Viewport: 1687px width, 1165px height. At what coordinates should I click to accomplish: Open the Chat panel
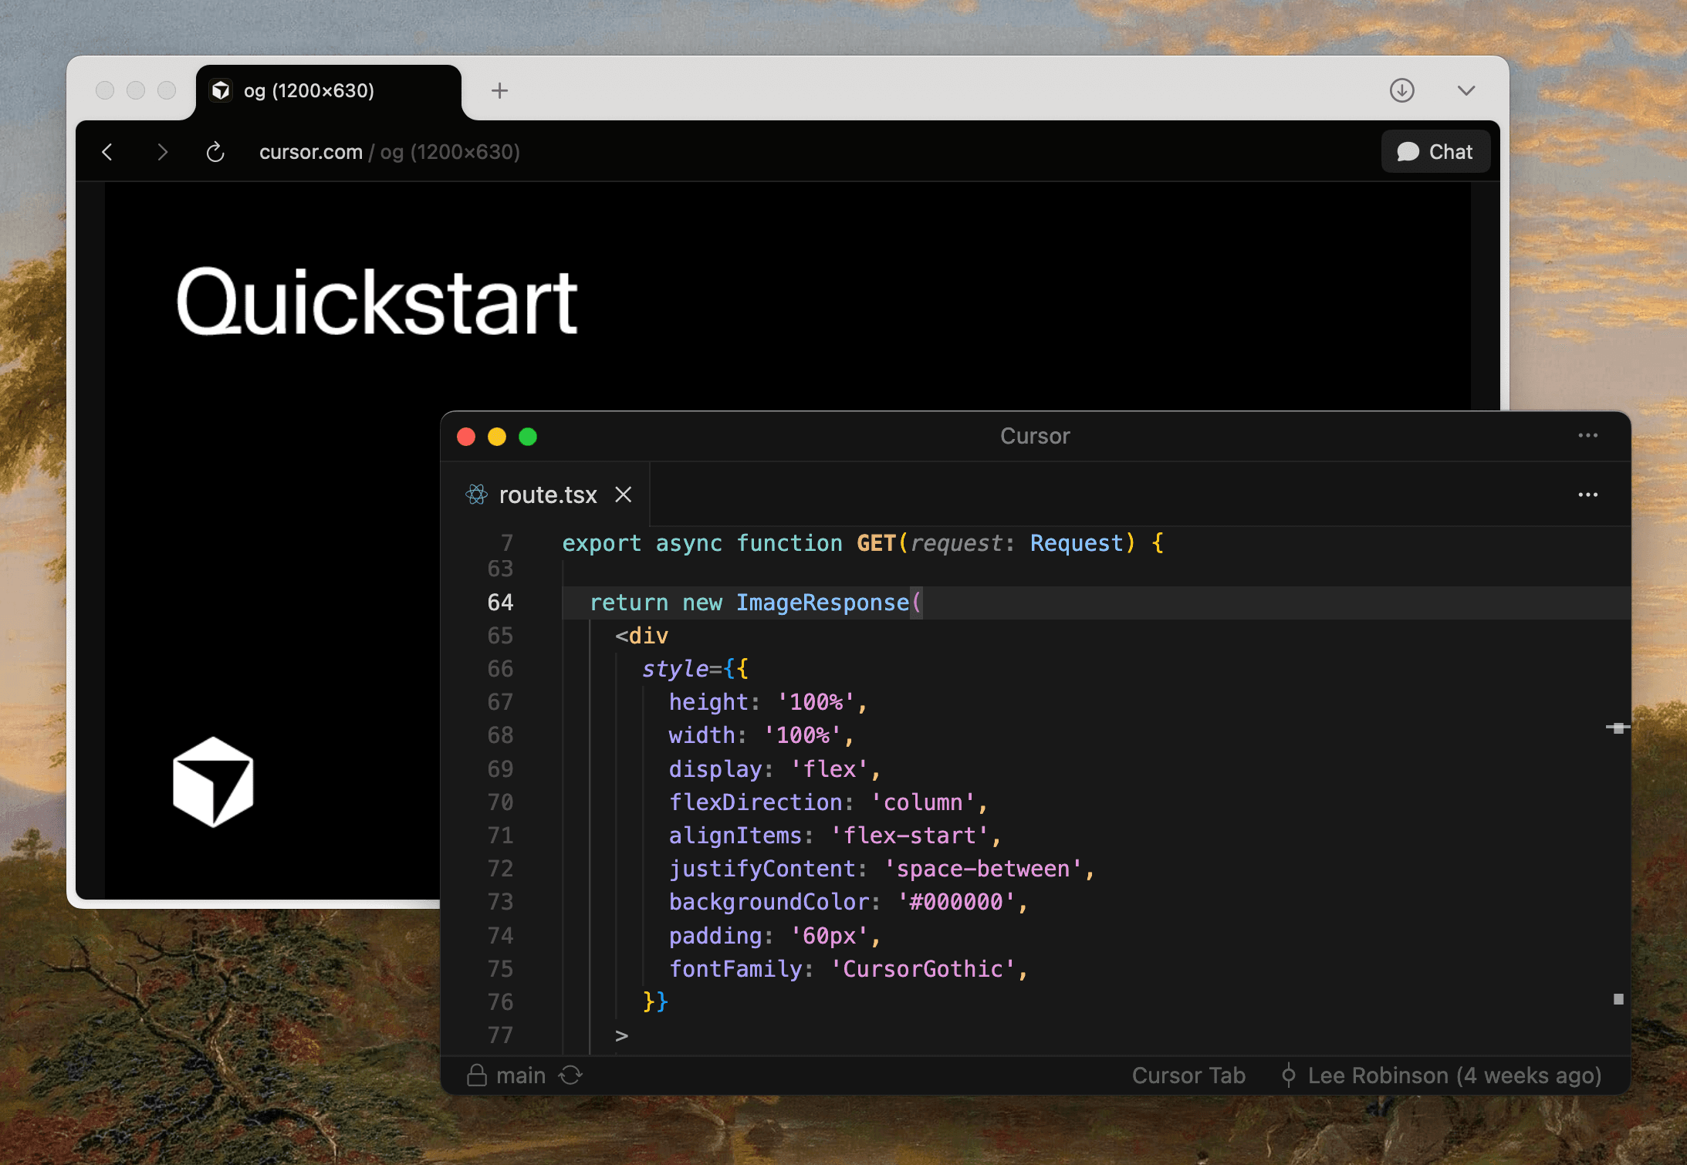point(1435,152)
